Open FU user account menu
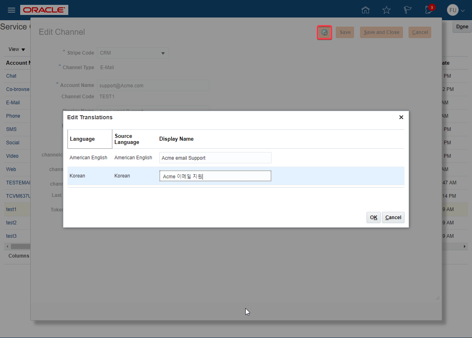 coord(456,10)
